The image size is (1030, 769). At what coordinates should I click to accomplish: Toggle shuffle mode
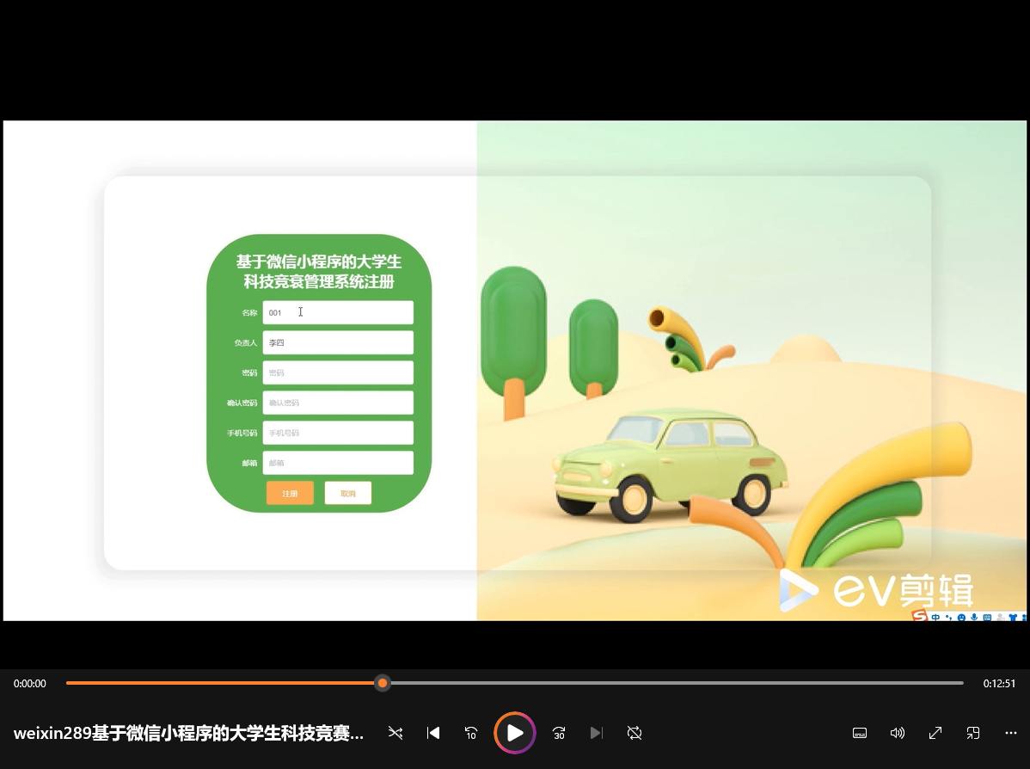(x=395, y=733)
